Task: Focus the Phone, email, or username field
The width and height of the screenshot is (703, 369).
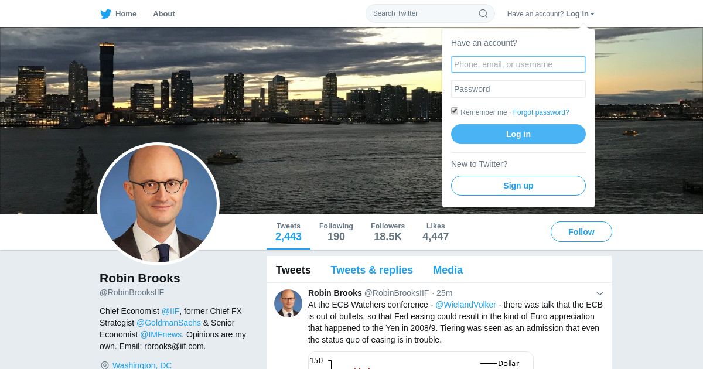Action: [518, 64]
